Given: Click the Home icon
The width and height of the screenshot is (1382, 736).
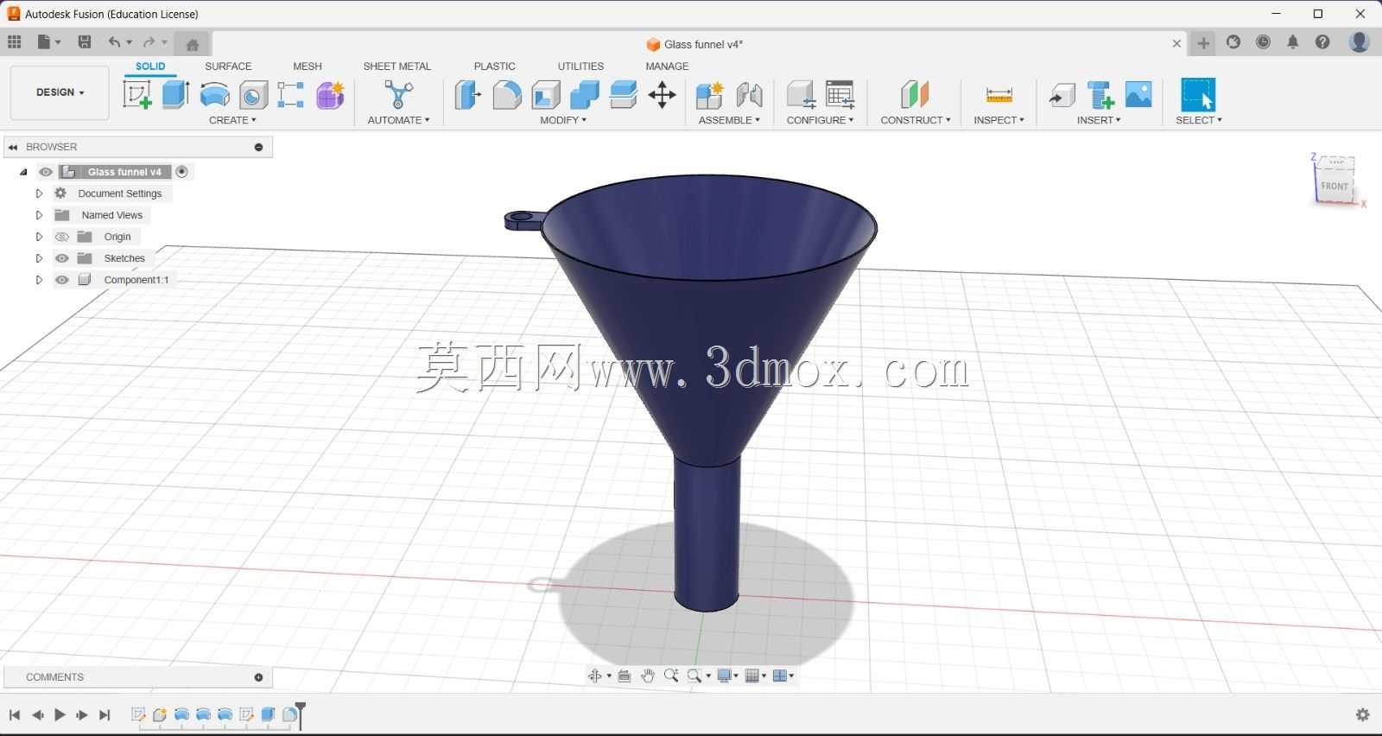Looking at the screenshot, I should coord(193,44).
